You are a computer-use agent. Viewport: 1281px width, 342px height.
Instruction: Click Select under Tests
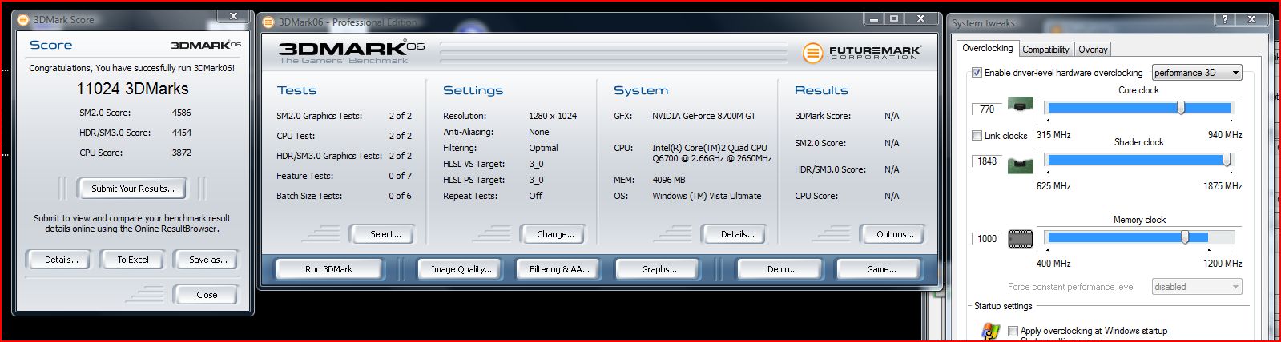click(385, 234)
